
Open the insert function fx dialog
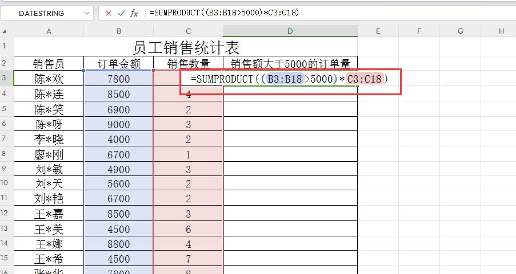click(134, 13)
